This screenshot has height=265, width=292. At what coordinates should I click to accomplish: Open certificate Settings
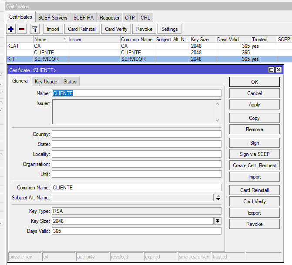click(x=169, y=29)
